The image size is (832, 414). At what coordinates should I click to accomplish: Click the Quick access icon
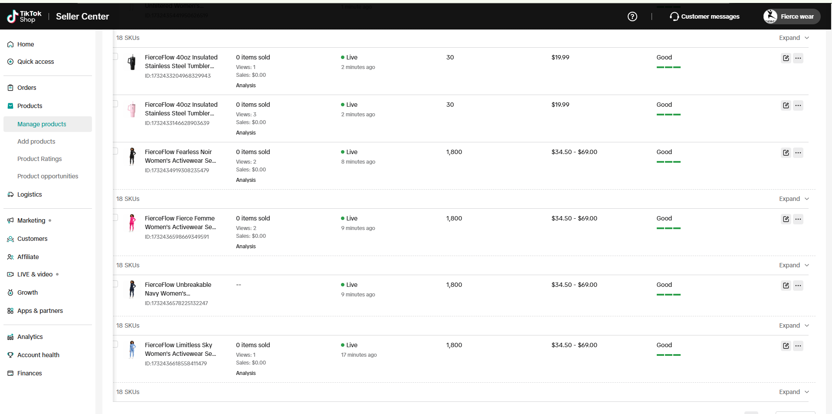[x=10, y=62]
